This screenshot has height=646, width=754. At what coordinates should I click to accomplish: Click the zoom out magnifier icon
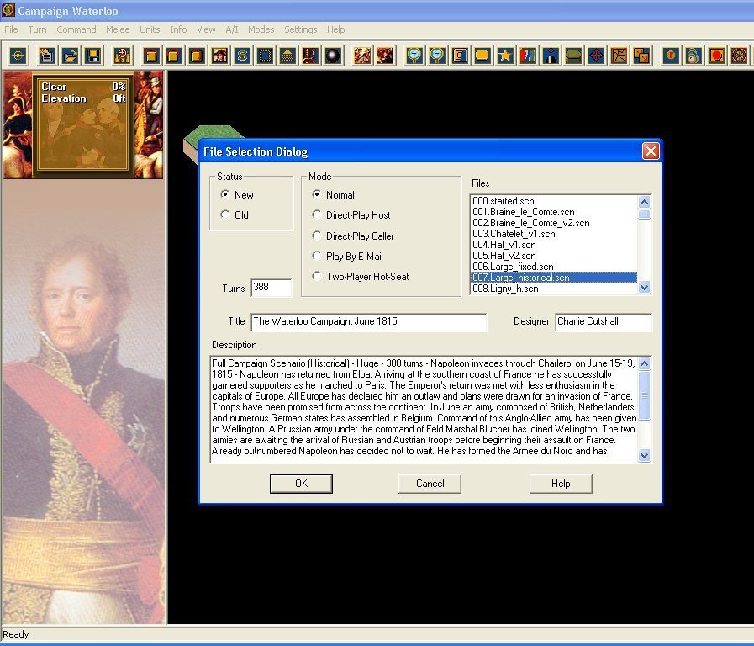[x=437, y=56]
